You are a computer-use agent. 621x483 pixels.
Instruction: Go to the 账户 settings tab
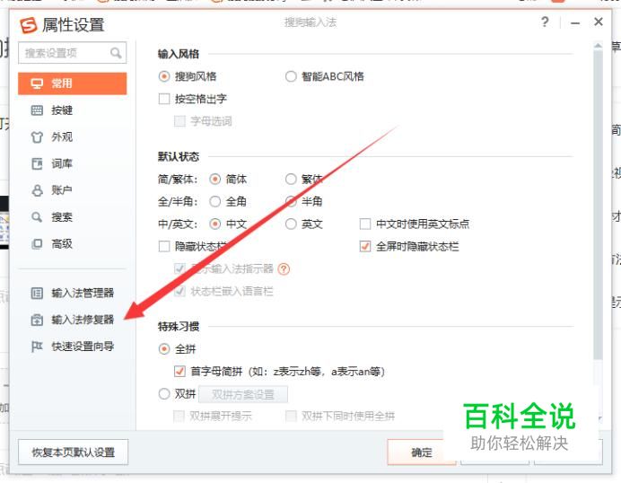(73, 190)
